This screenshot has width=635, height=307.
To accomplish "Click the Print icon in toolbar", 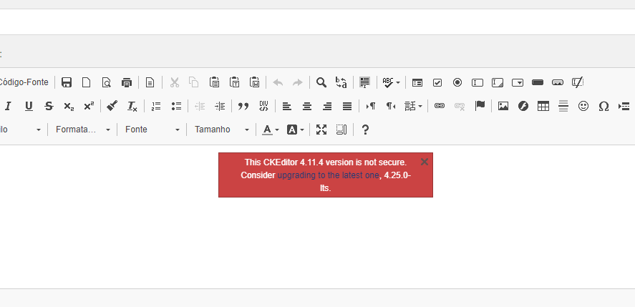I will 127,82.
